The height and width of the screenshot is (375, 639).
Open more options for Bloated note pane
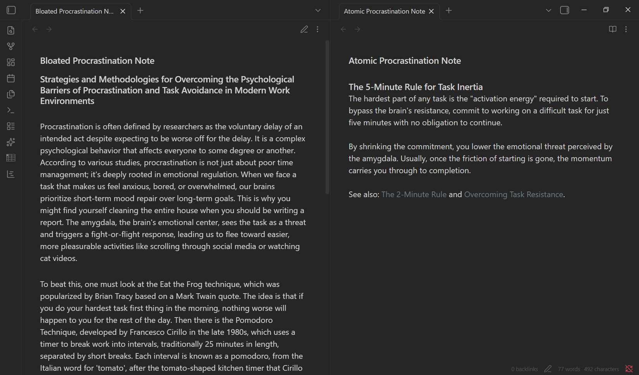pyautogui.click(x=318, y=29)
